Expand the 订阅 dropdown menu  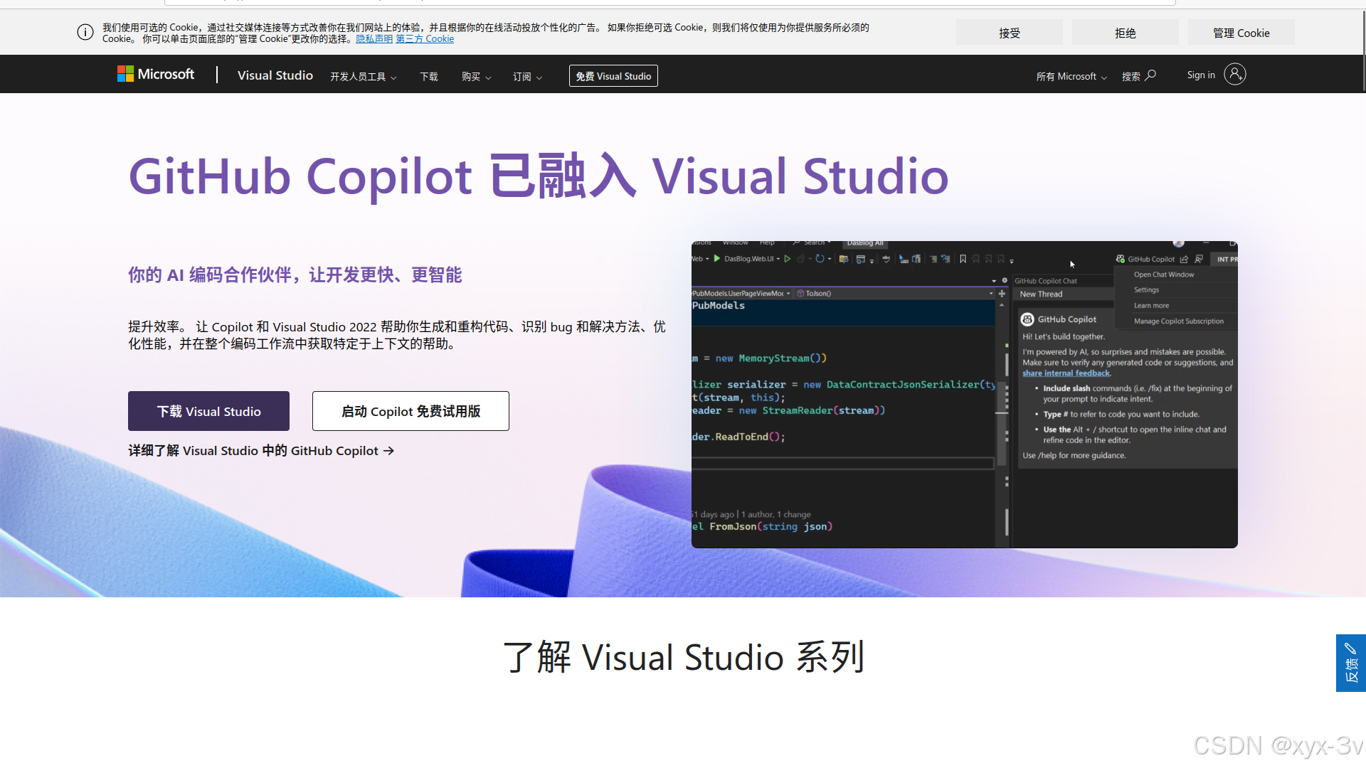click(527, 76)
